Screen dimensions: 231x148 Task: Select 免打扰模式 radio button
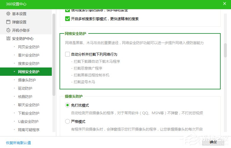pyautogui.click(x=67, y=105)
